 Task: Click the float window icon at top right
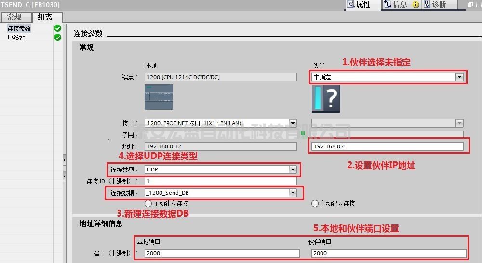[470, 5]
